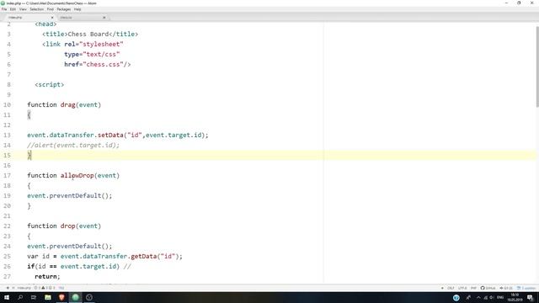This screenshot has width=539, height=303.
Task: Open Task View on taskbar
Action: 34,297
